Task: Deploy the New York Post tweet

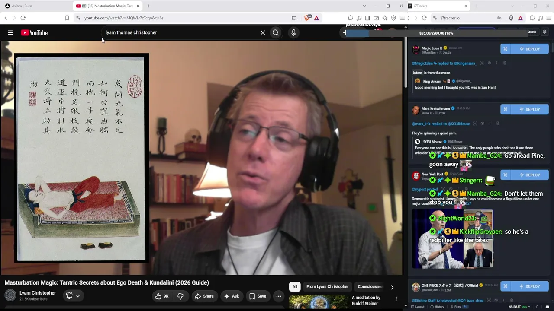Action: pos(530,175)
